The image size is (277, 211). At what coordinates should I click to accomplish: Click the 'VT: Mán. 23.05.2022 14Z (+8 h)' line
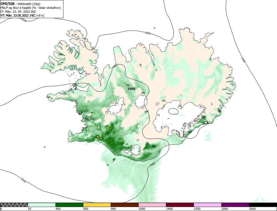[x=22, y=15]
